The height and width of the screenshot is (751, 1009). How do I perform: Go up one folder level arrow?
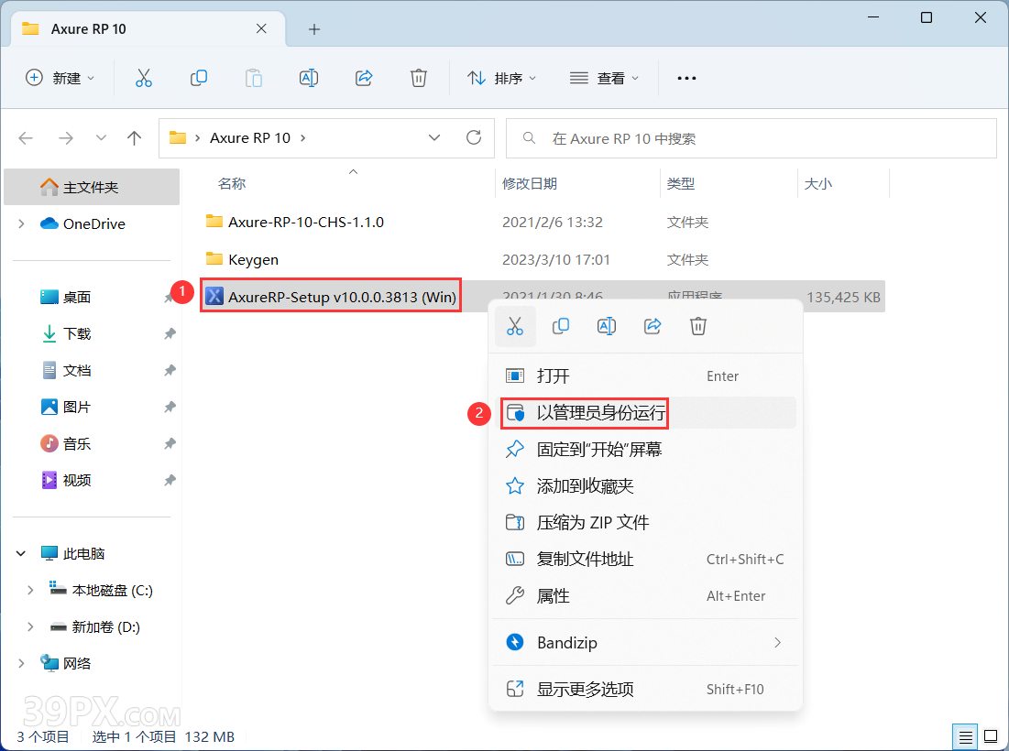134,138
